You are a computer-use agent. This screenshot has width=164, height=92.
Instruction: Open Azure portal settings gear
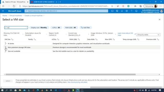127,11
